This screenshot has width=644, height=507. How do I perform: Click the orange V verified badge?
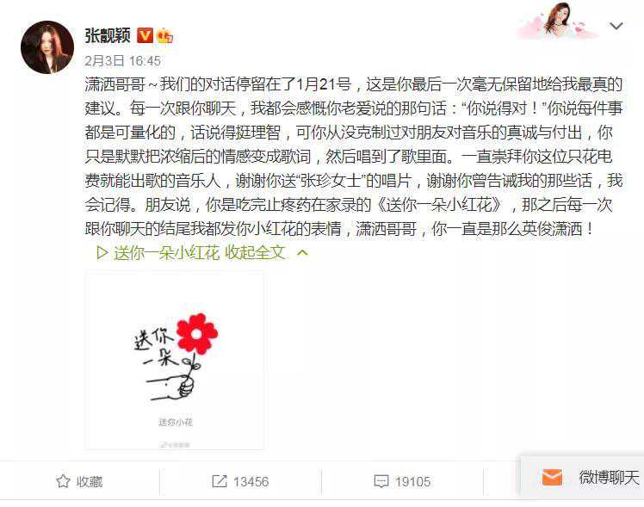tap(145, 35)
